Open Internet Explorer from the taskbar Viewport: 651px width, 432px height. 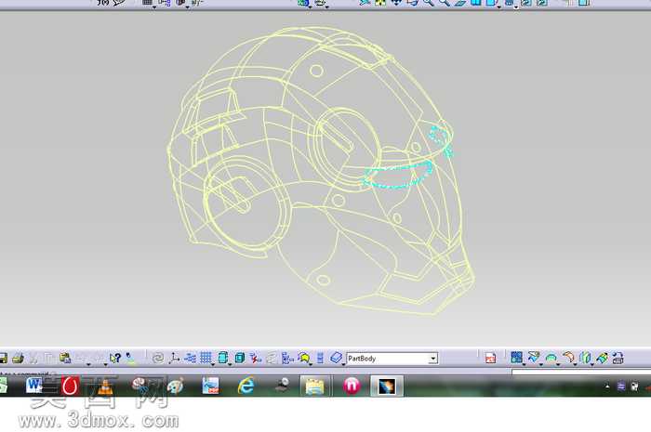point(246,386)
